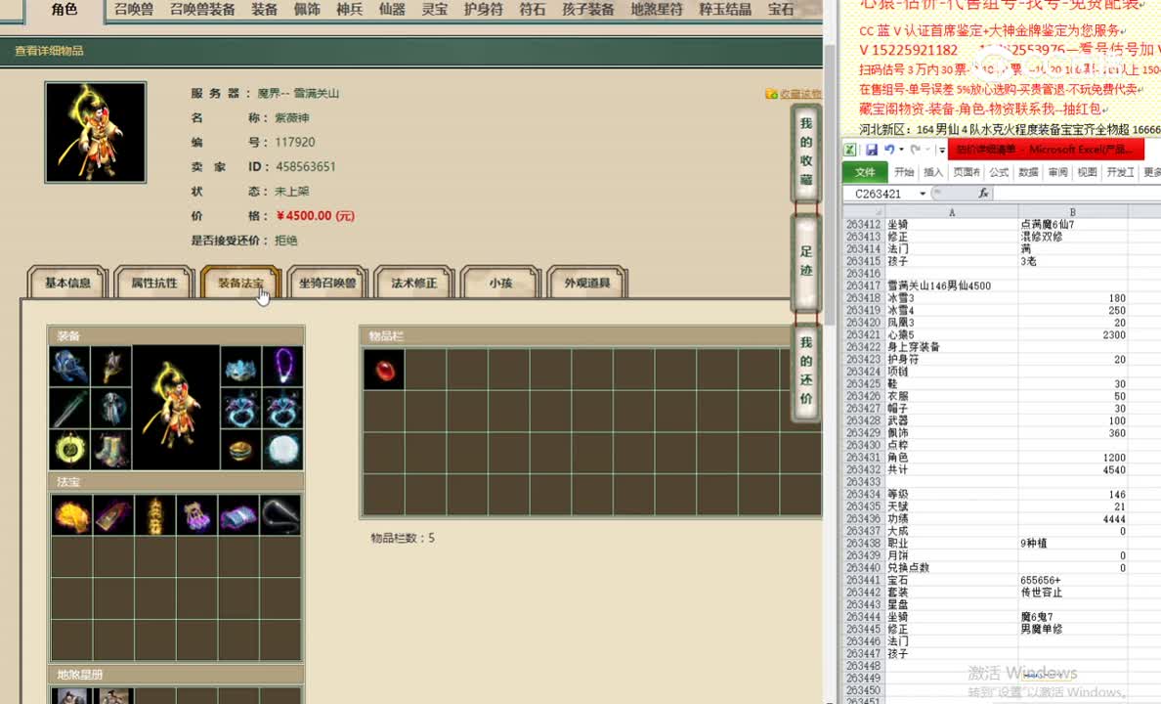Inspect the pale robe equipment icon
This screenshot has width=1161, height=704.
tap(111, 408)
